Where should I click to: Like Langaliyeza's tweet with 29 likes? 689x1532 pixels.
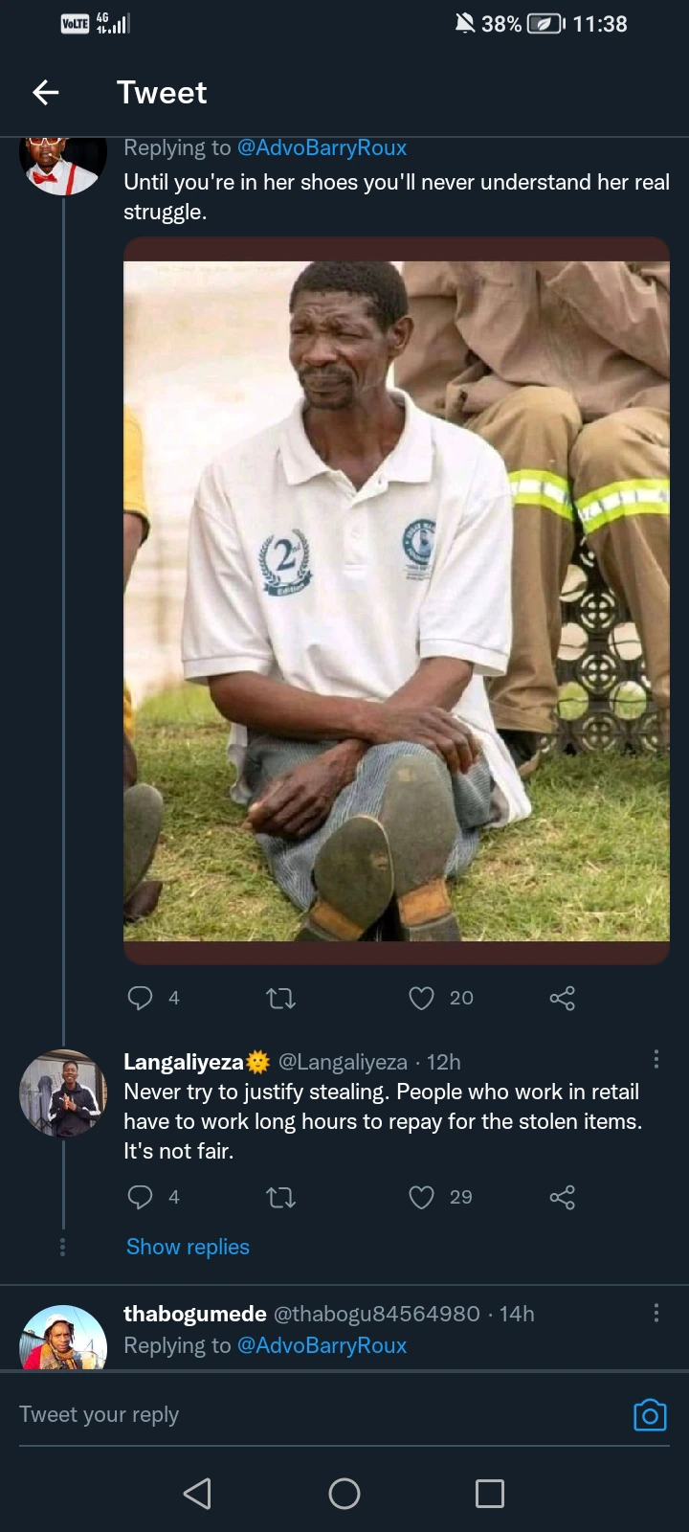(422, 1197)
